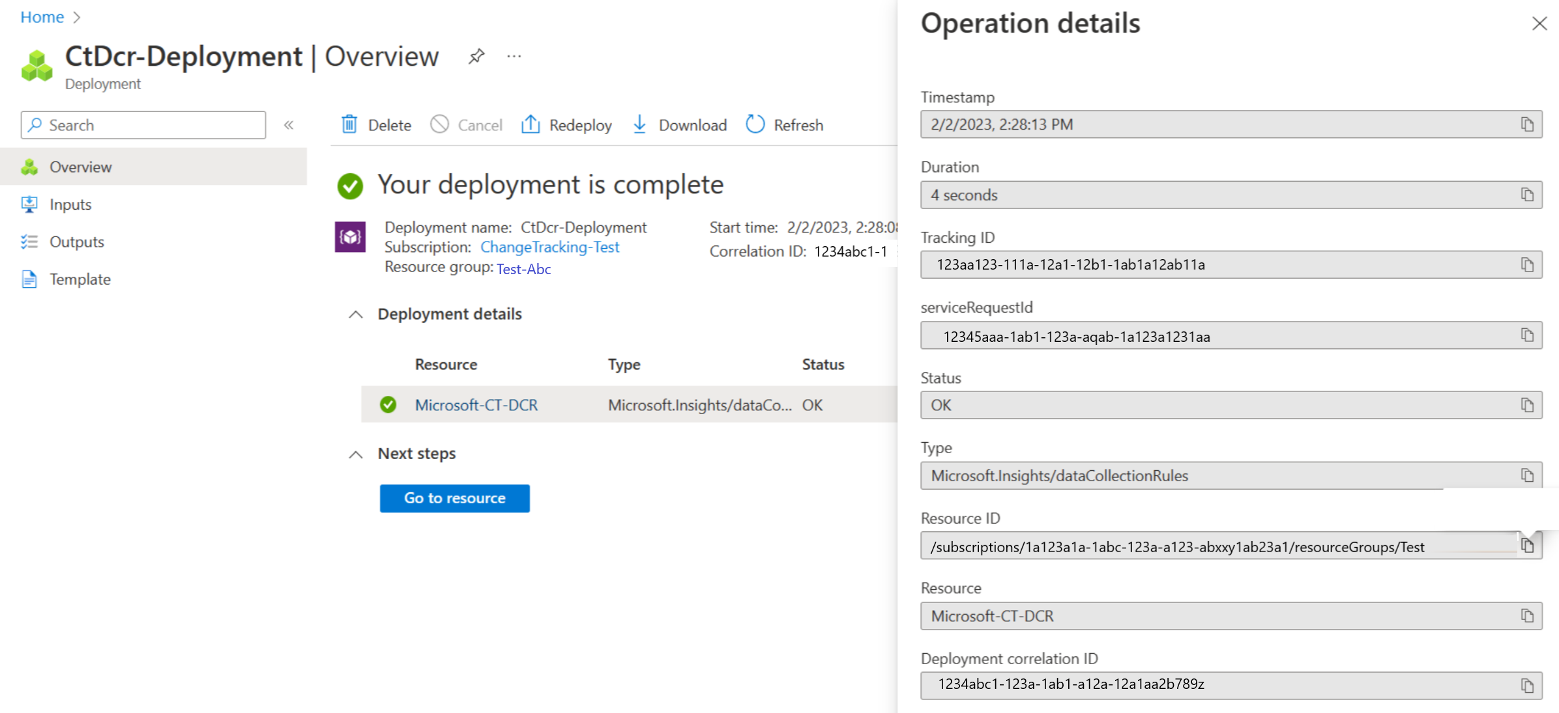The image size is (1559, 713).
Task: Select the Inputs sidebar item
Action: point(70,204)
